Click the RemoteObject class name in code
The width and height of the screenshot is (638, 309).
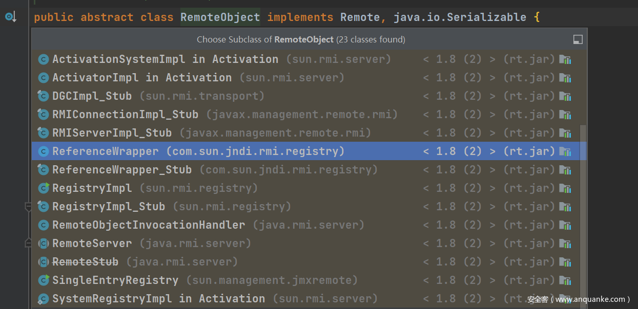pos(220,17)
